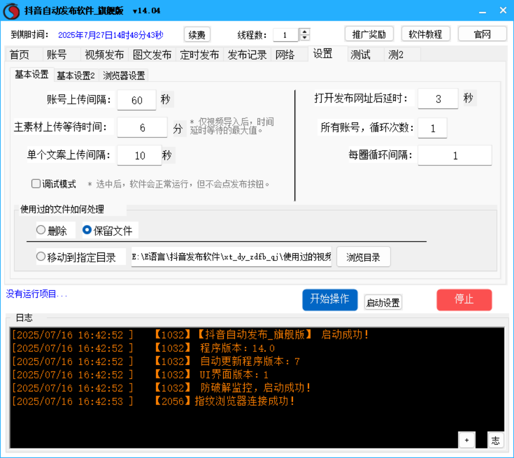Open the 视频发布 tab
The image size is (514, 458).
pos(104,55)
